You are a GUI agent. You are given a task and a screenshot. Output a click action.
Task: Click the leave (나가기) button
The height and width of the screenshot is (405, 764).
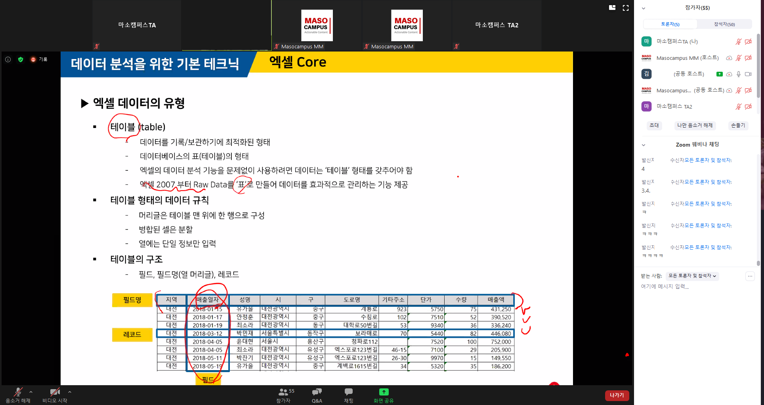[617, 395]
